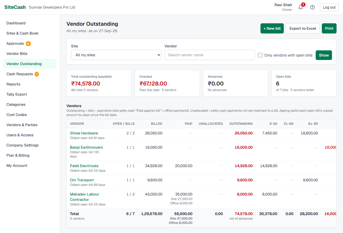Click Shree Hardware outstanding 26,050.00
This screenshot has height=233, width=343.
pos(244,133)
